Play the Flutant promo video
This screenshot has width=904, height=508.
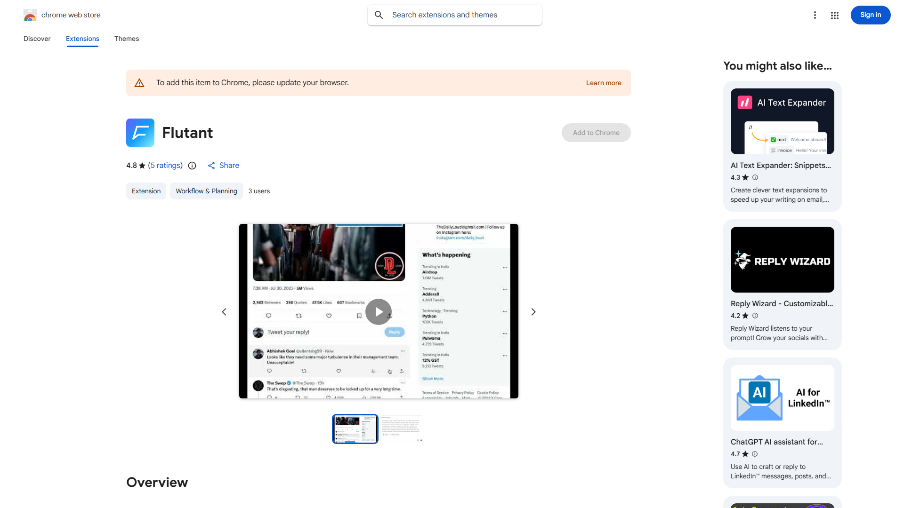coord(378,311)
